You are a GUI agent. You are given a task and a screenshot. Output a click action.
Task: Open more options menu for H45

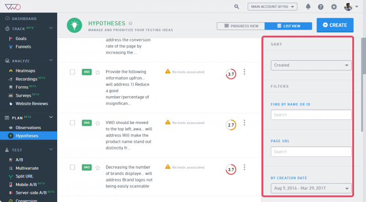pos(244,72)
